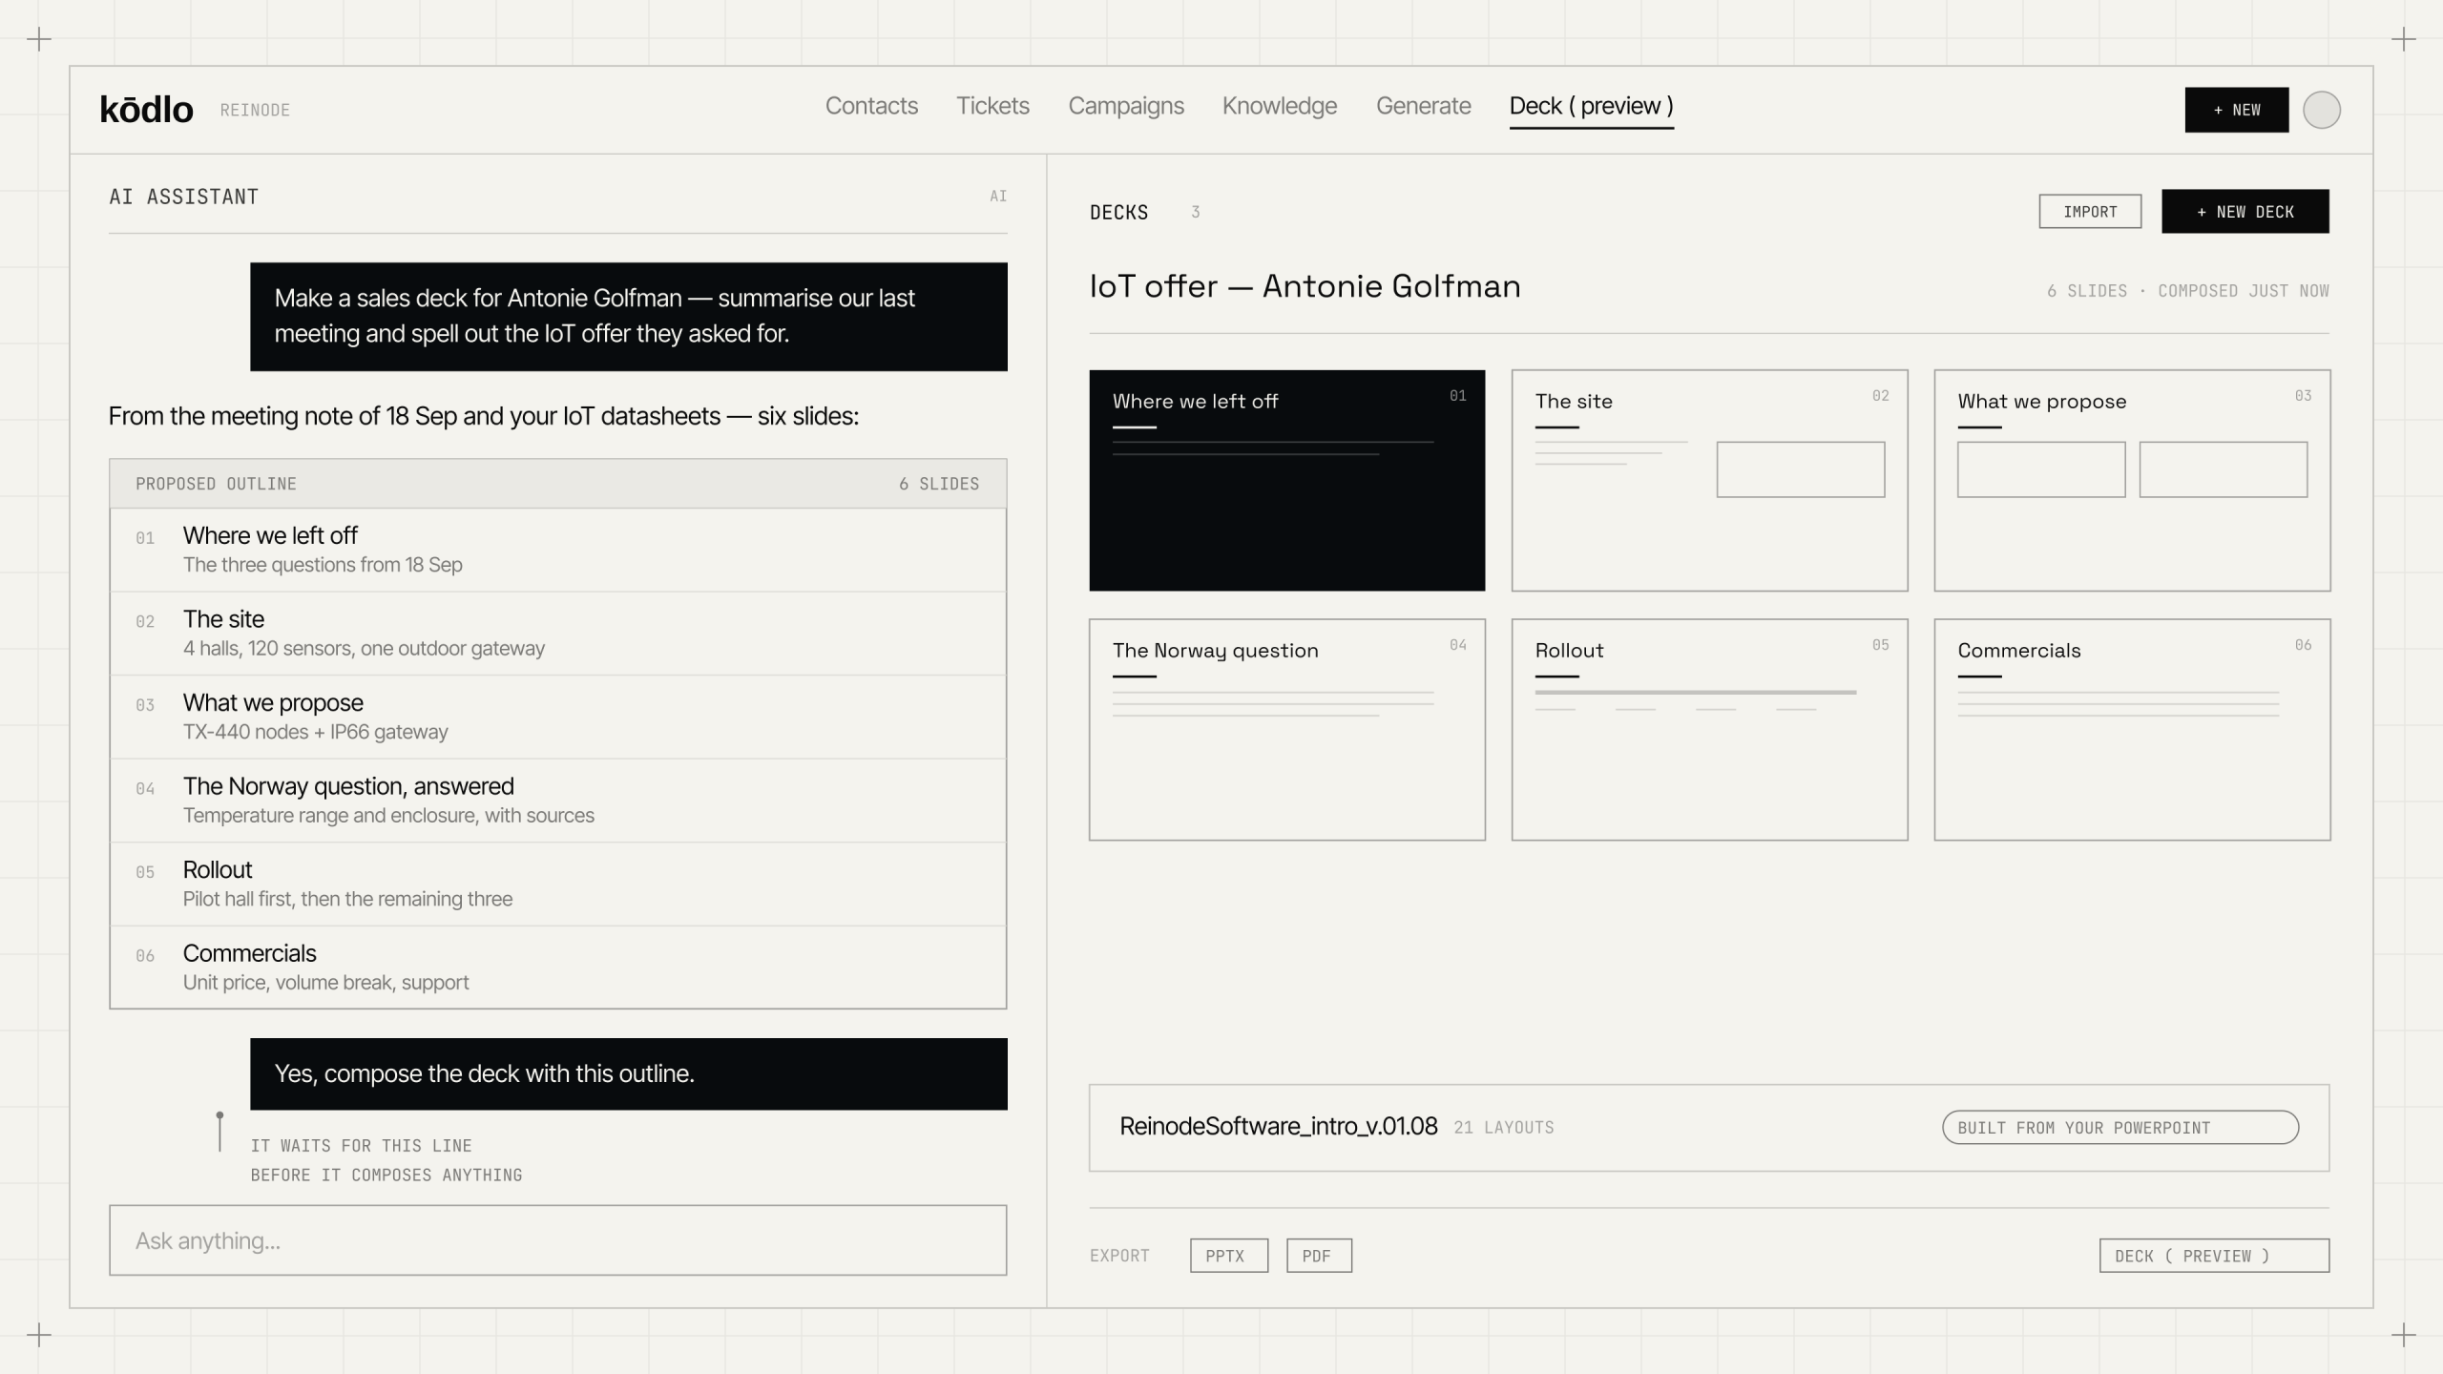Select outline row Where we left off
Screen dimensions: 2443x1374
pyautogui.click(x=557, y=550)
